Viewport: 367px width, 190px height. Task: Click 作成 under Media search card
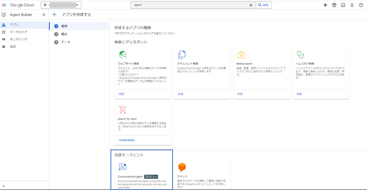click(x=240, y=94)
